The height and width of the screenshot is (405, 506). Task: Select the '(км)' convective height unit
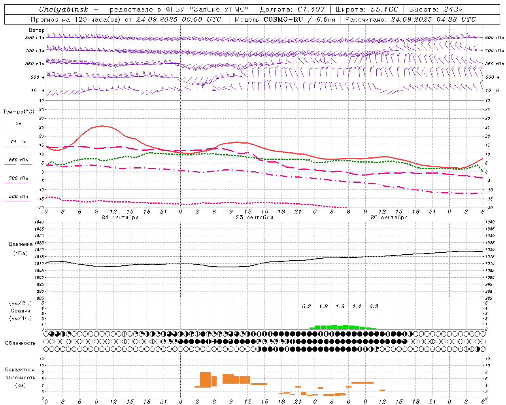pyautogui.click(x=21, y=385)
